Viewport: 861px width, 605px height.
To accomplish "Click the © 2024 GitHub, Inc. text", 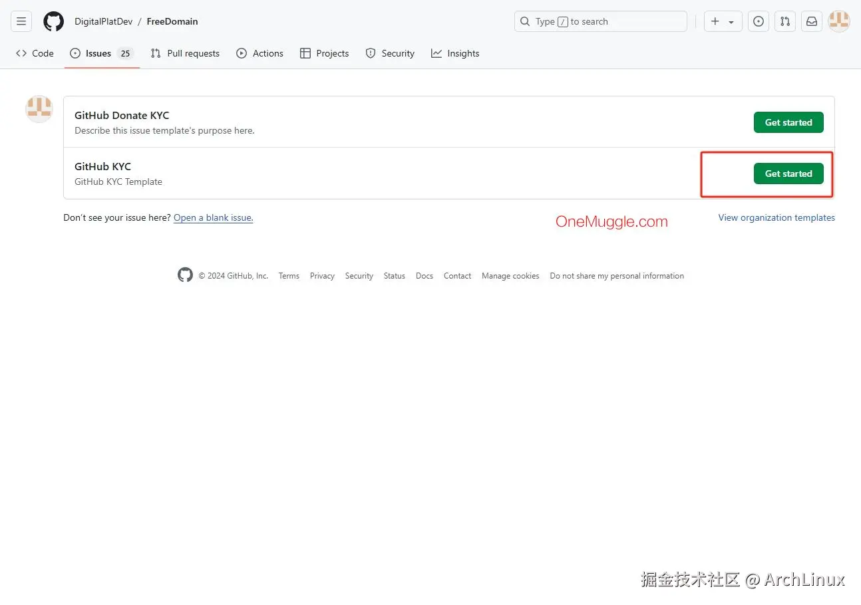I will click(234, 276).
